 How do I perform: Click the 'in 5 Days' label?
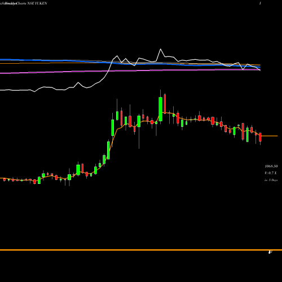coord(271,180)
